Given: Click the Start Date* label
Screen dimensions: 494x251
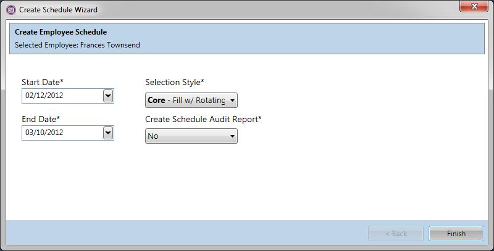Looking at the screenshot, I should pos(43,82).
